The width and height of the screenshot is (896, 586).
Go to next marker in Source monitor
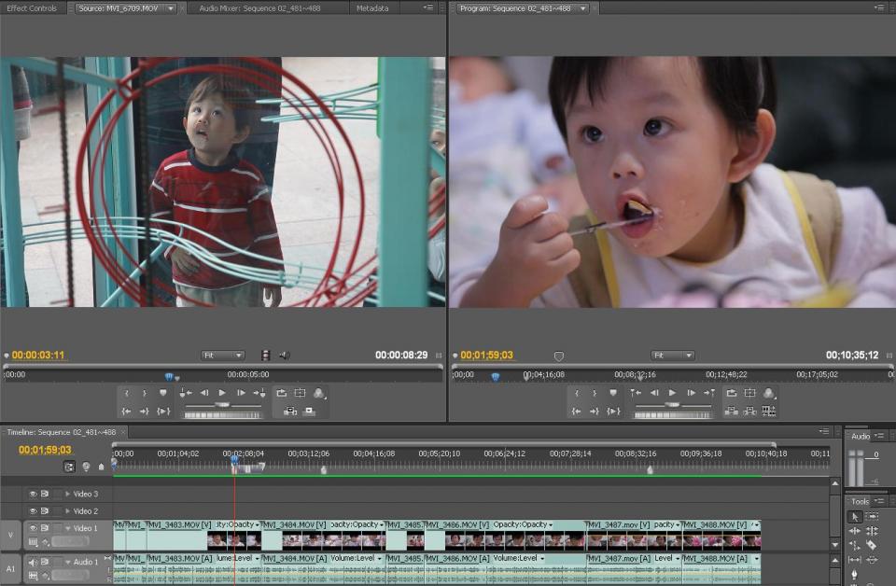point(259,393)
